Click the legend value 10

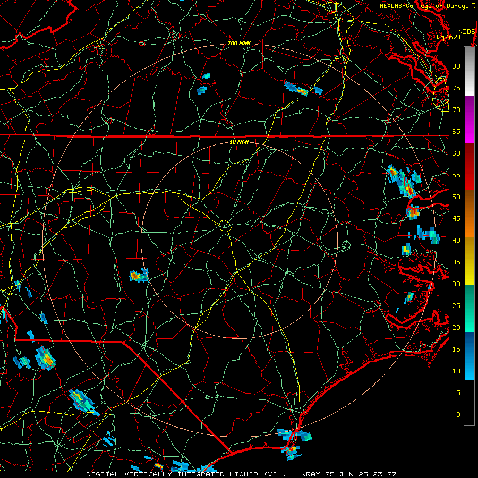(x=456, y=371)
